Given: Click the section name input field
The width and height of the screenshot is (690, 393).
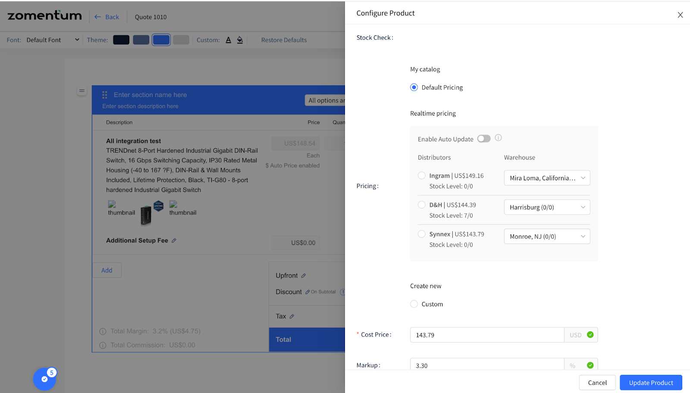Looking at the screenshot, I should (x=150, y=94).
